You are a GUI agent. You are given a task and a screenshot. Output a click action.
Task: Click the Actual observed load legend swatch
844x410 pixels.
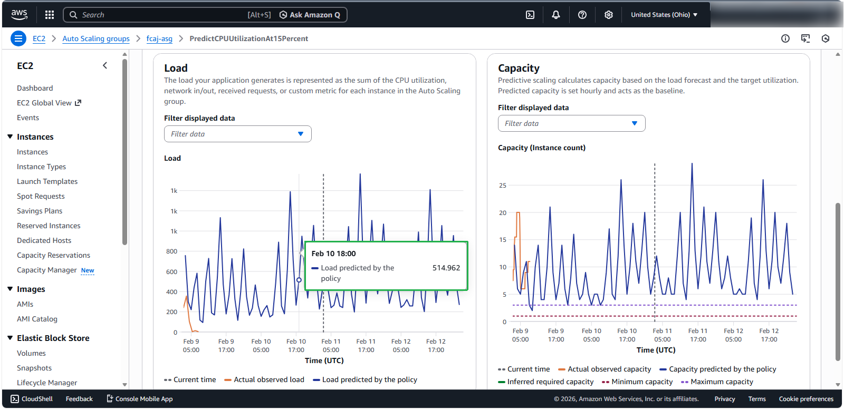coord(228,380)
